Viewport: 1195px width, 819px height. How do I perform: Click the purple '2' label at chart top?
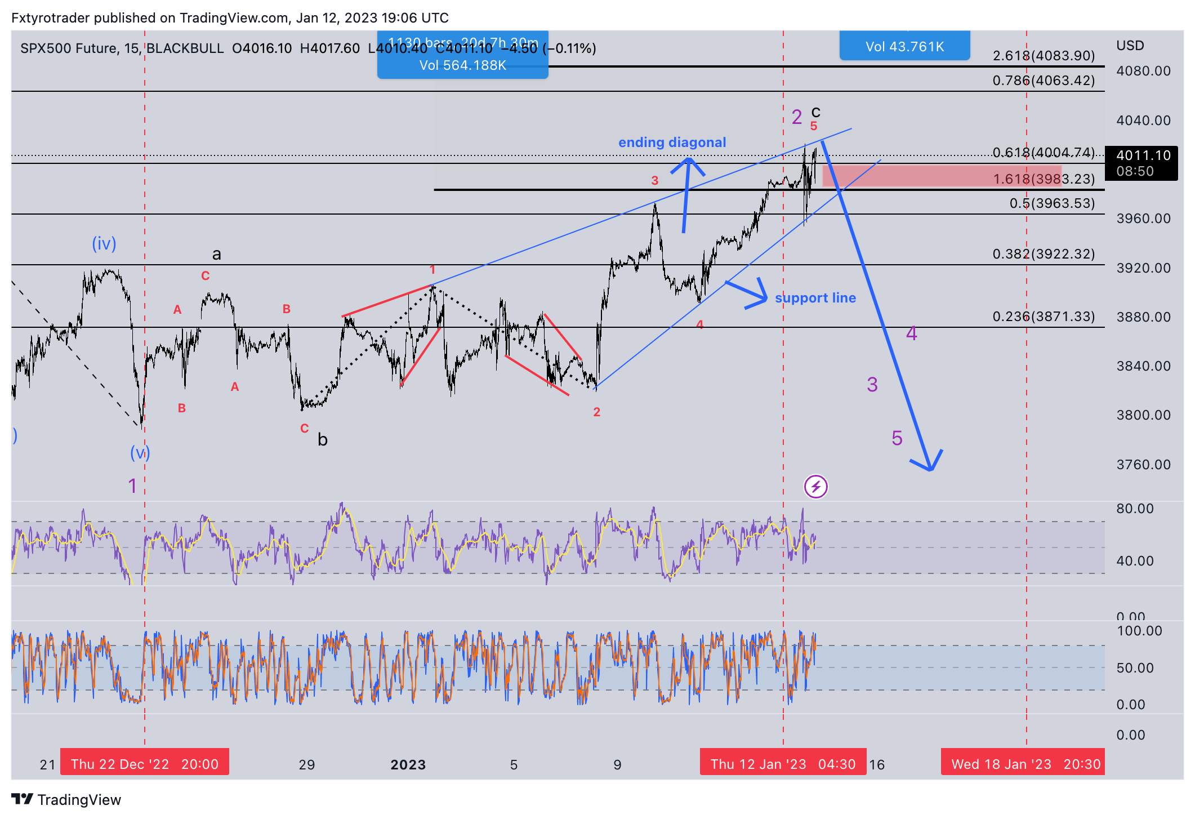pyautogui.click(x=797, y=117)
